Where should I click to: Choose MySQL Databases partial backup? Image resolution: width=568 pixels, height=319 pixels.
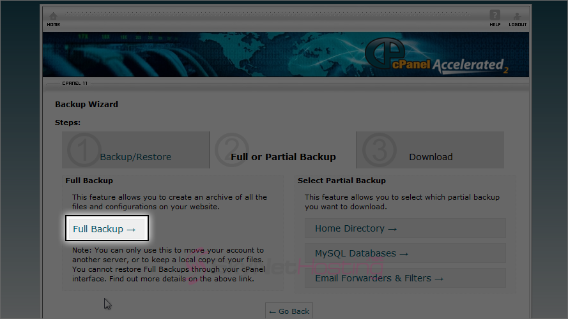362,253
